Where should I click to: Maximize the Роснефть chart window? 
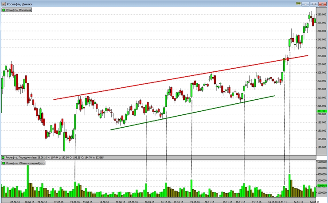click(313, 3)
